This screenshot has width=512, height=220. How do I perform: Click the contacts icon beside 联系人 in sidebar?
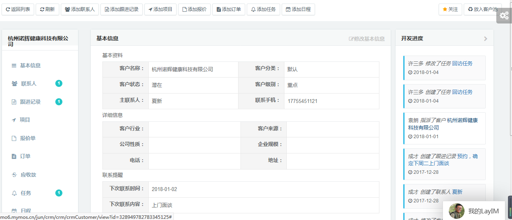pos(15,84)
